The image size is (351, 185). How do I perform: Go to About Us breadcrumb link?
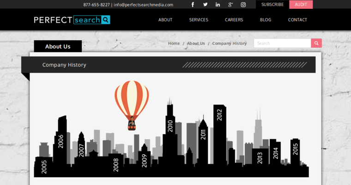coord(196,43)
